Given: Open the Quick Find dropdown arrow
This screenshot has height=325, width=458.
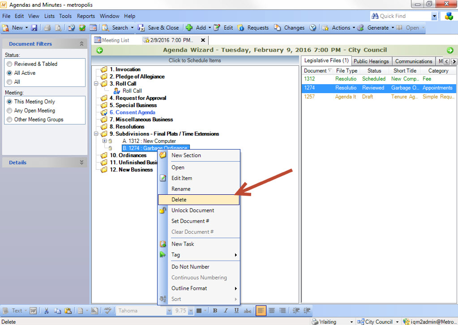Looking at the screenshot, I should [x=434, y=16].
